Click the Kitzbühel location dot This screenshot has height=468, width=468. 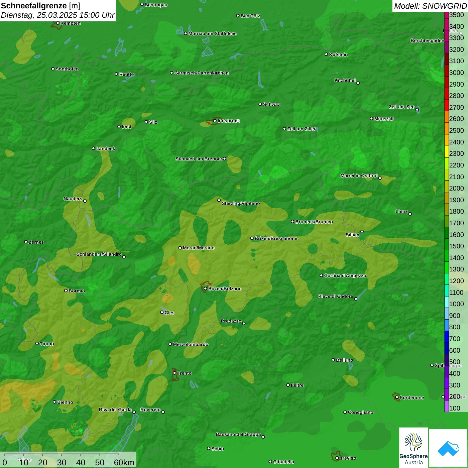point(358,83)
